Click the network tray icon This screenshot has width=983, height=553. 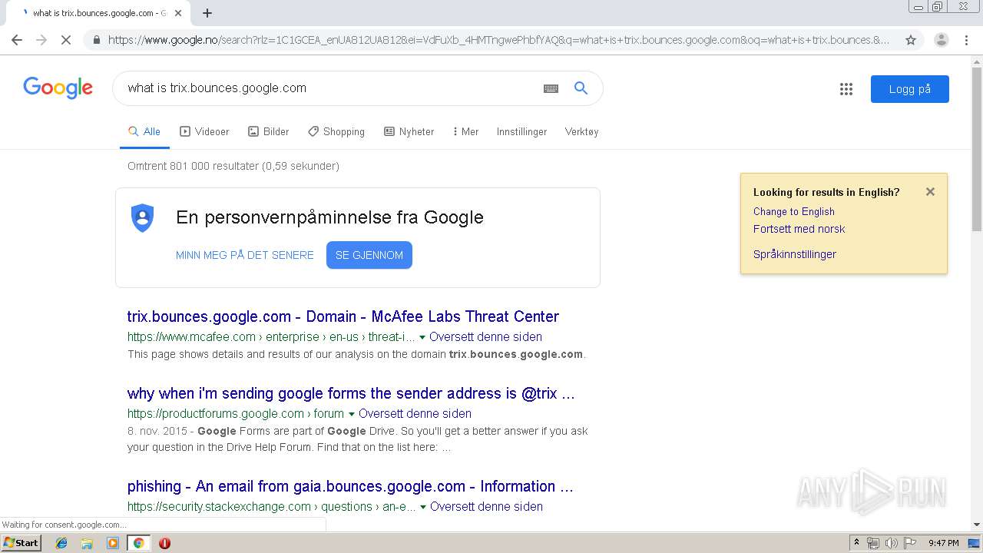click(873, 543)
